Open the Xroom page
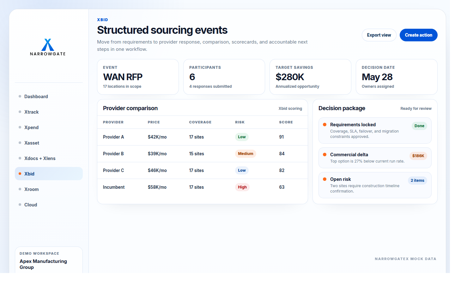455x303 pixels. click(x=49, y=189)
